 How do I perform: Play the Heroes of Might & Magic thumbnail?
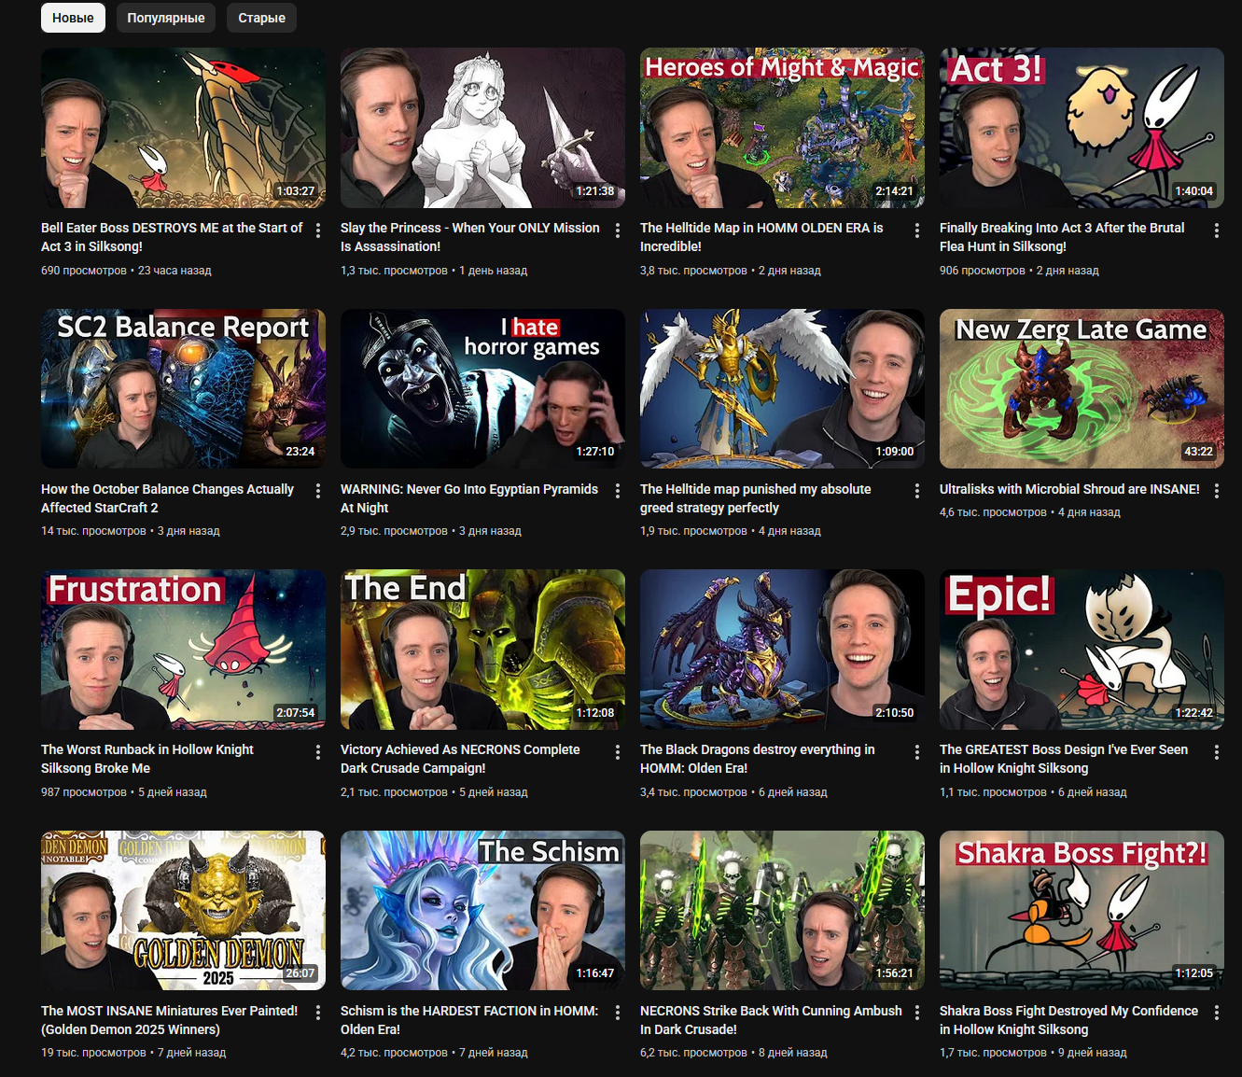(x=782, y=128)
